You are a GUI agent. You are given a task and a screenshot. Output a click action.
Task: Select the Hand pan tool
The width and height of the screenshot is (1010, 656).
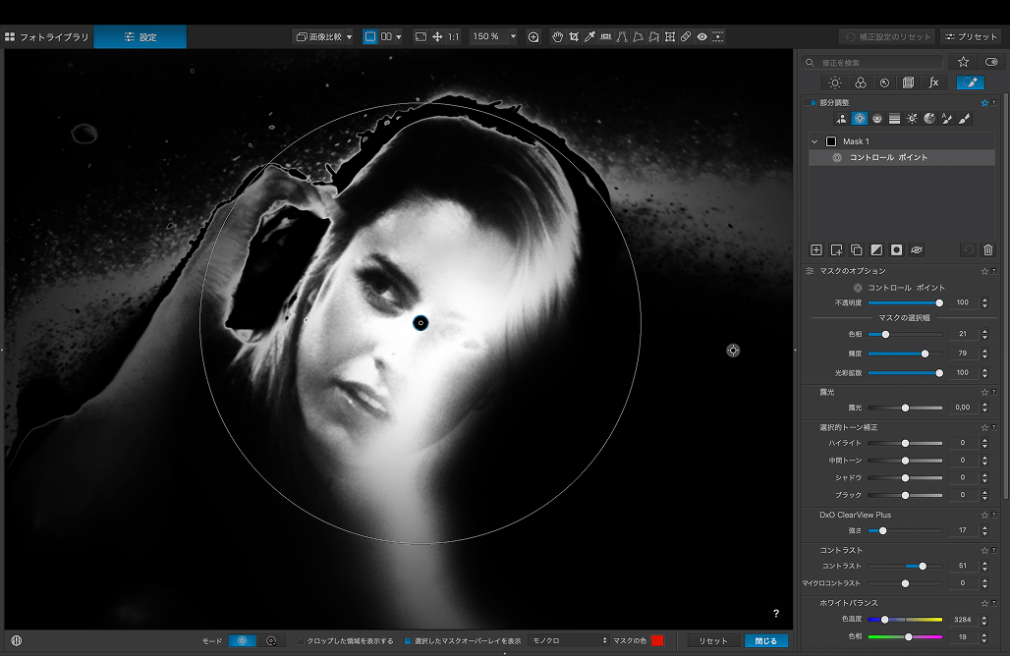(557, 36)
